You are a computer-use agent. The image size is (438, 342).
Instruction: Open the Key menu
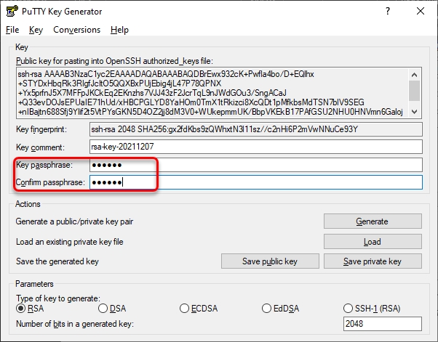(x=36, y=30)
